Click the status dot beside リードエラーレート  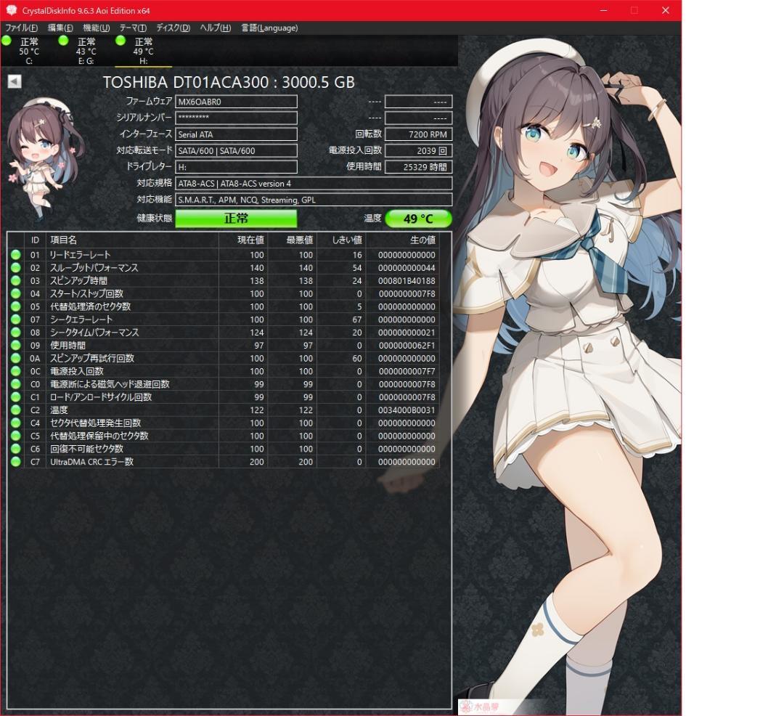click(x=16, y=255)
